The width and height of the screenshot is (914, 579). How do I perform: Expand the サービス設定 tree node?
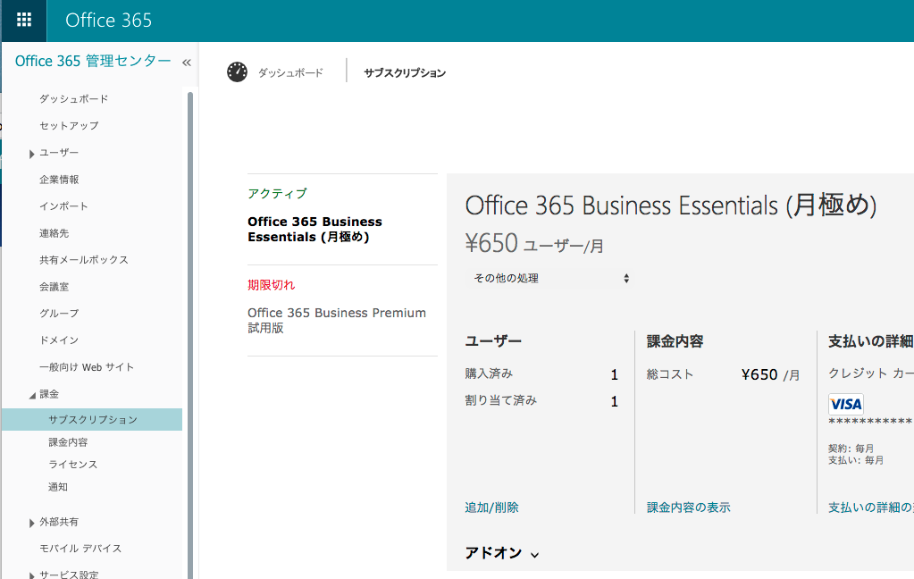tap(31, 575)
